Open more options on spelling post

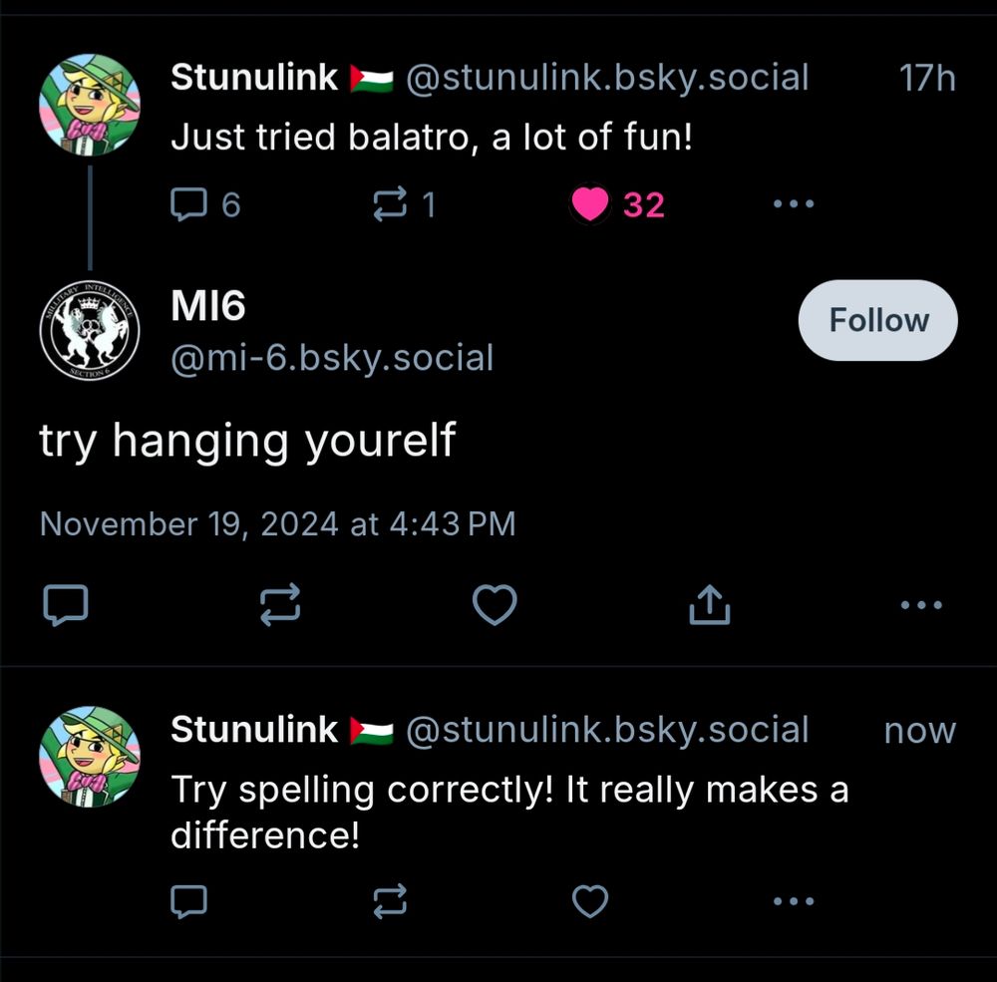point(794,901)
